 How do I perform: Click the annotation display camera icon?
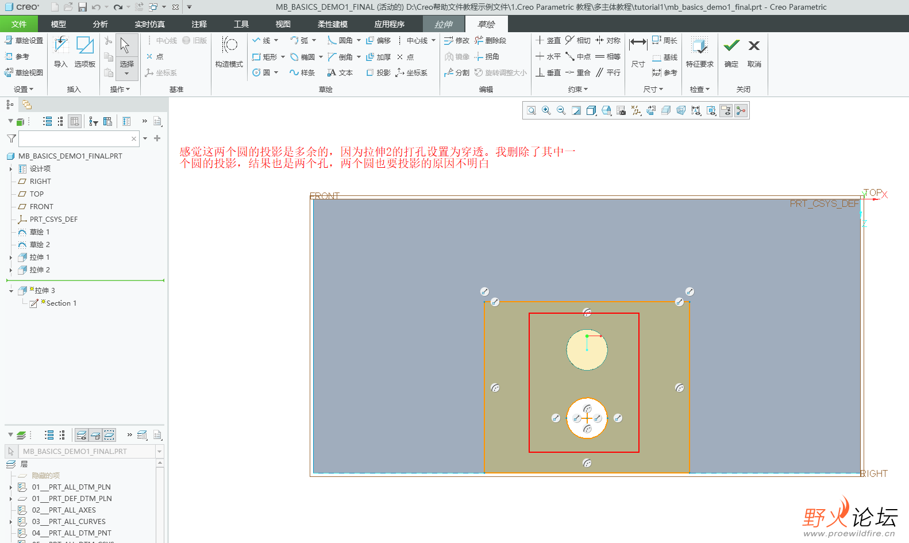(621, 110)
